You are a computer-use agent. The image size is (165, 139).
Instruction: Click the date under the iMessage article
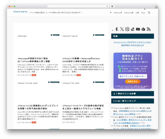24,75
